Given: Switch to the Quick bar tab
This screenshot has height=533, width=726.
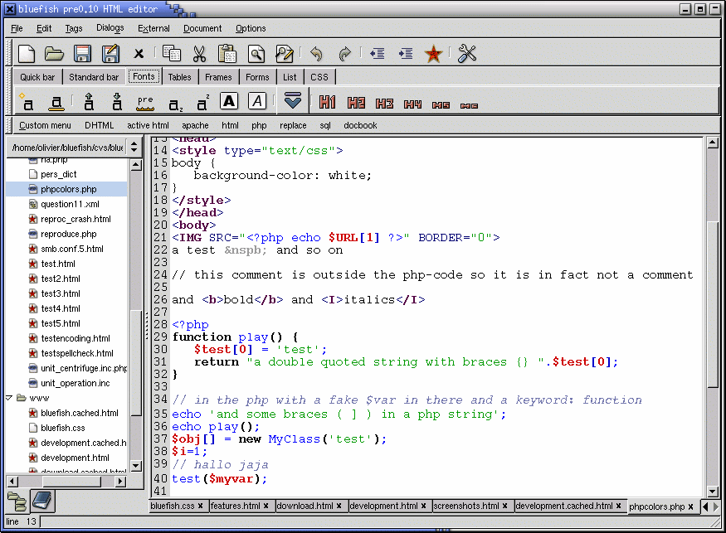Looking at the screenshot, I should pyautogui.click(x=37, y=77).
